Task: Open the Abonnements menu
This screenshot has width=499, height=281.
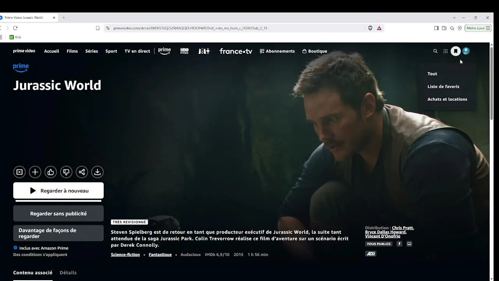Action: click(277, 51)
